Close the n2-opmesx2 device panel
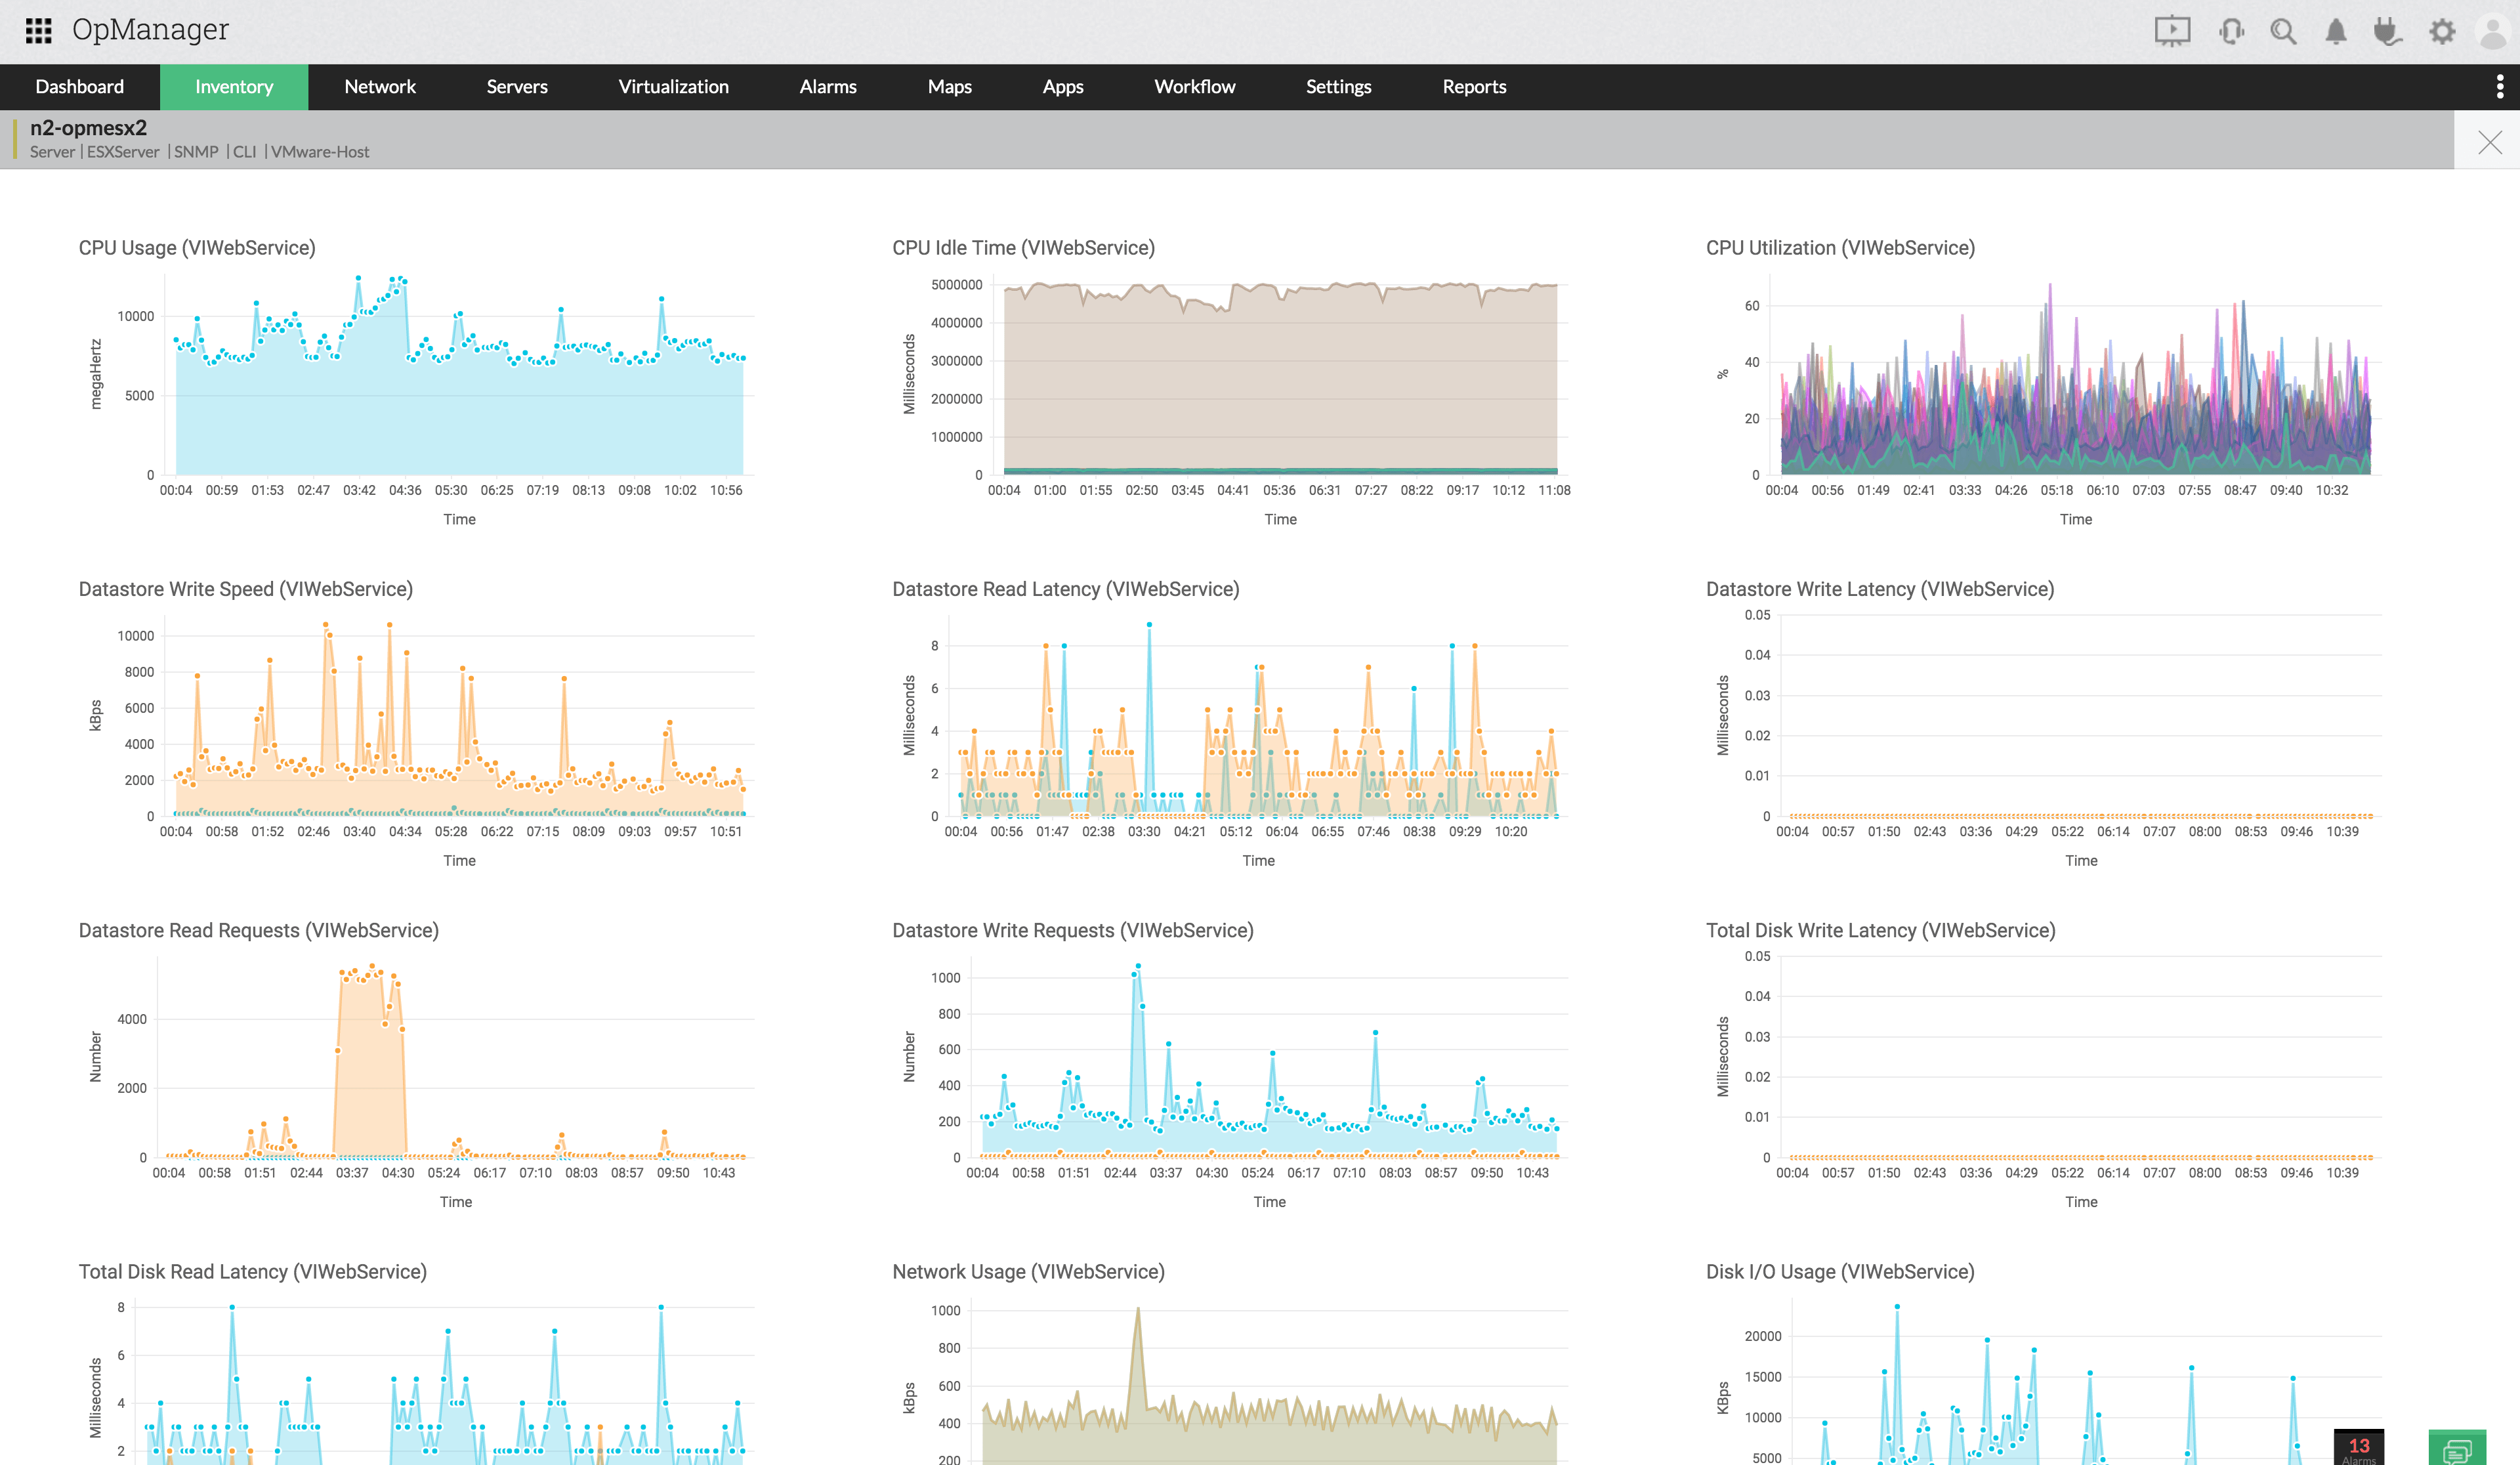Viewport: 2520px width, 1465px height. 2489,142
